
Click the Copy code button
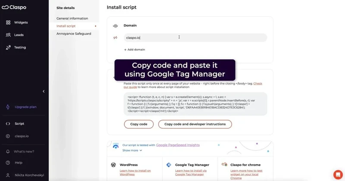pos(139,124)
